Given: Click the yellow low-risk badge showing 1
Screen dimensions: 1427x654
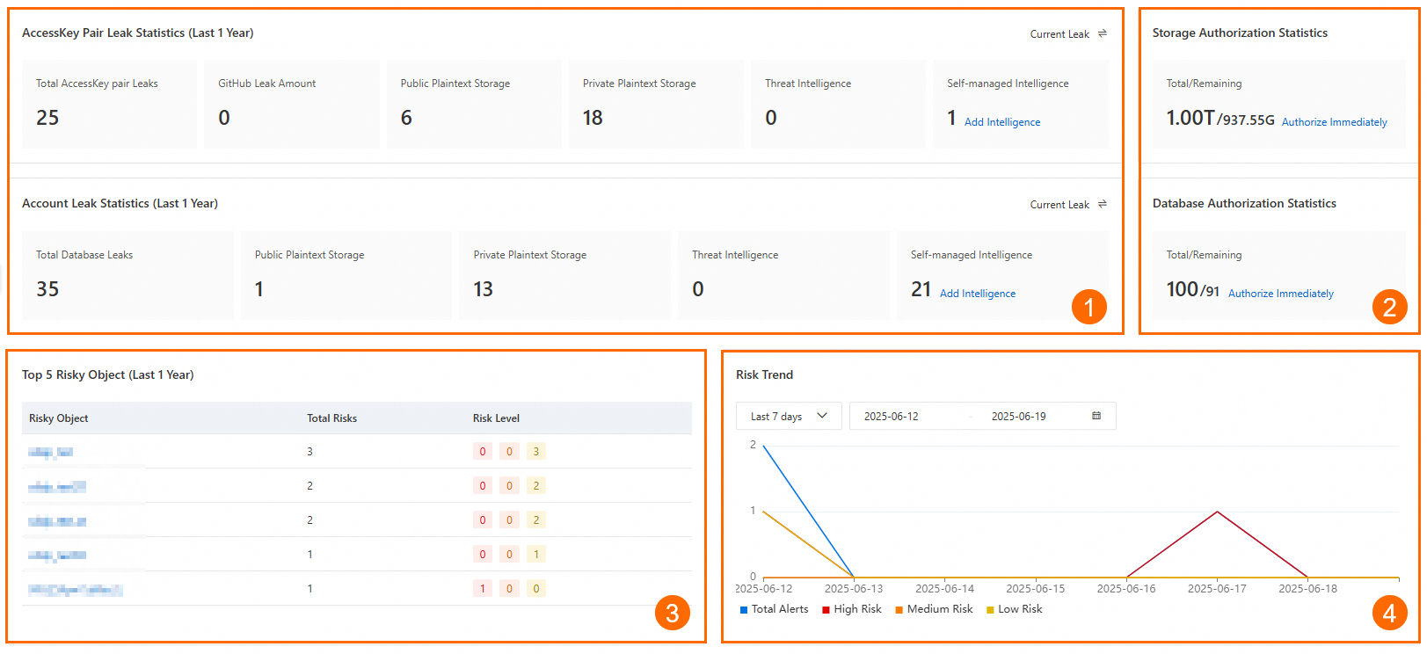Looking at the screenshot, I should [x=536, y=555].
